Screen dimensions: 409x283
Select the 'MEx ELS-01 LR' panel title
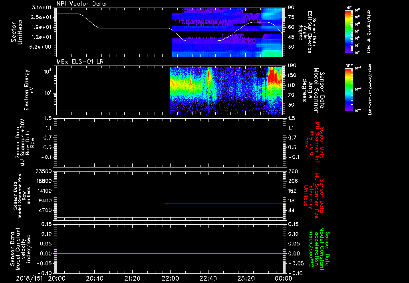[x=80, y=62]
